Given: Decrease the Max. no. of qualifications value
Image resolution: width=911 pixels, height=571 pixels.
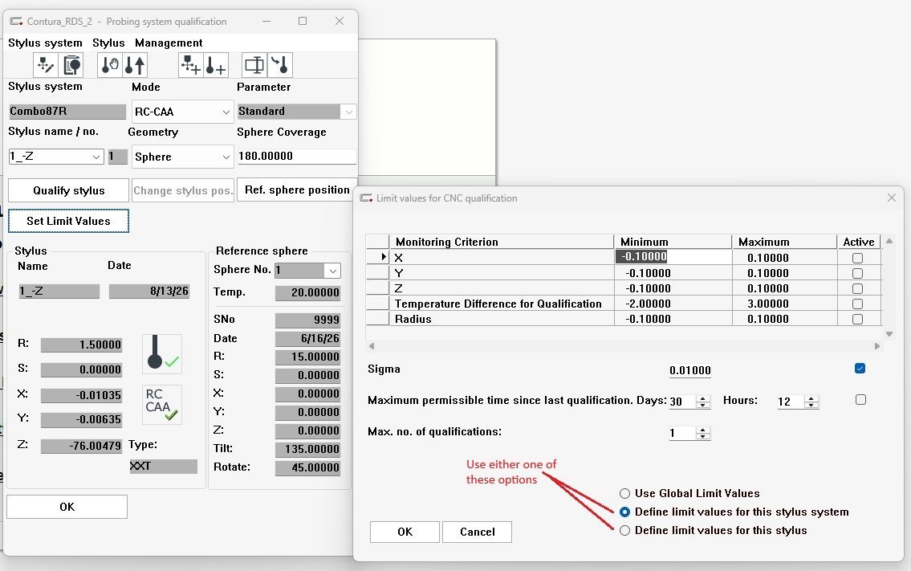Looking at the screenshot, I should click(x=703, y=436).
